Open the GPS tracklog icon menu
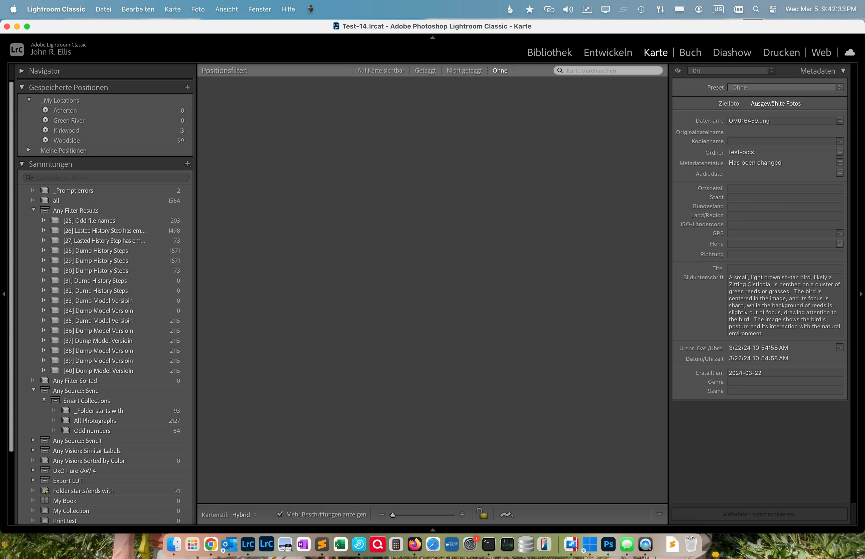This screenshot has height=559, width=865. click(x=506, y=514)
